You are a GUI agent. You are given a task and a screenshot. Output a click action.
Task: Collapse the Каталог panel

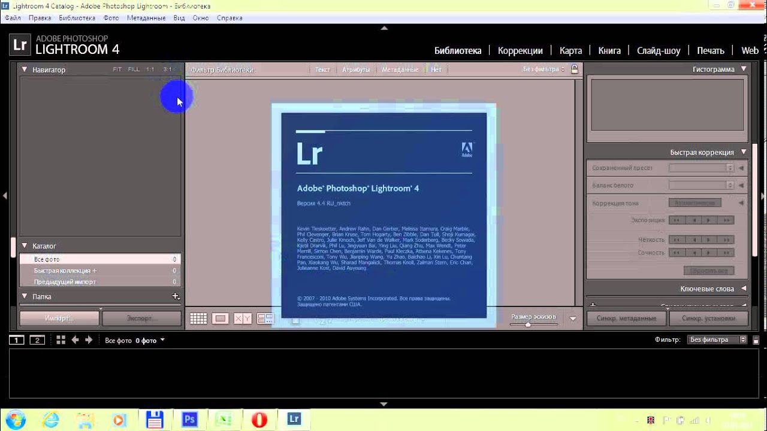25,245
